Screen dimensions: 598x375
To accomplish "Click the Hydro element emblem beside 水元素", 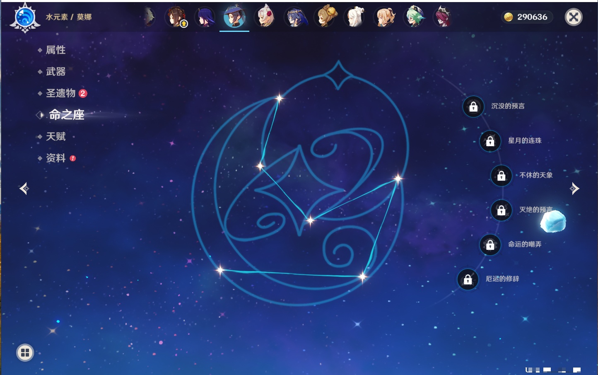I will click(25, 17).
